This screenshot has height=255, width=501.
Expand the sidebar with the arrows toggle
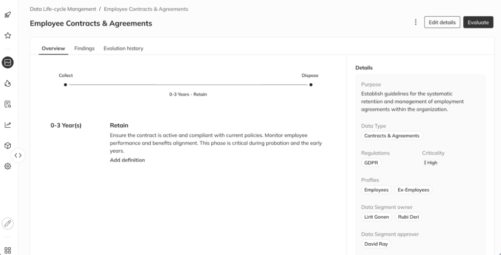pyautogui.click(x=18, y=155)
